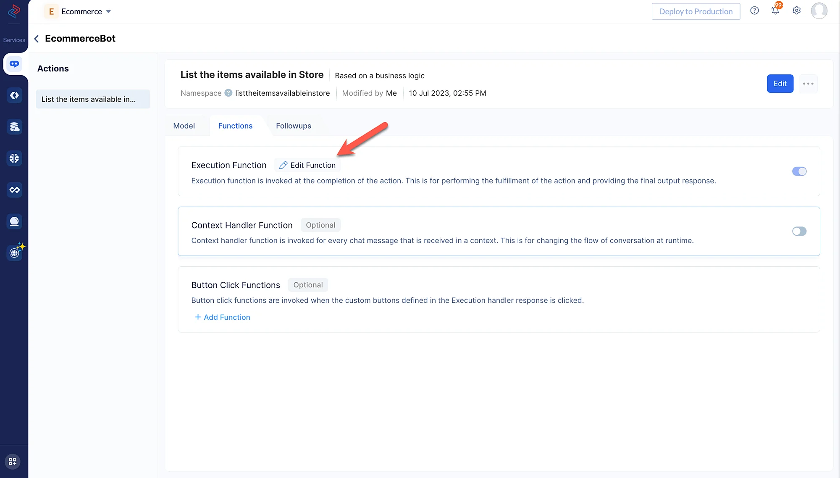Open the database service sidebar icon
Screen dimensions: 840x478
pos(14,127)
